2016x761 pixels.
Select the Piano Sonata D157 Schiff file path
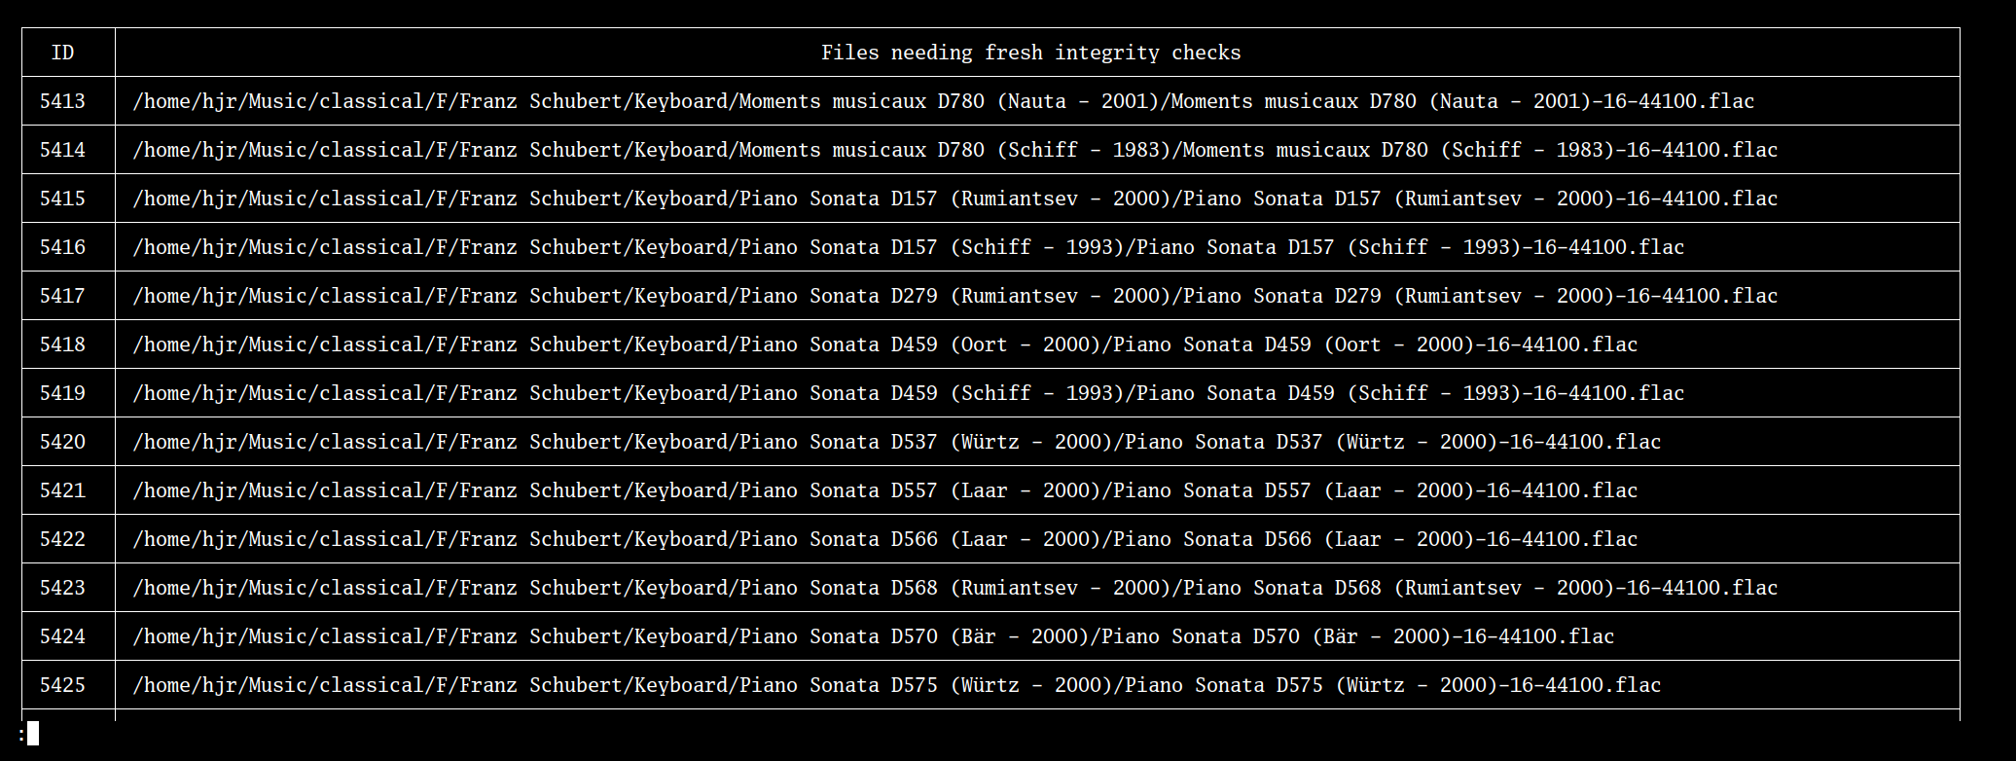coord(908,247)
